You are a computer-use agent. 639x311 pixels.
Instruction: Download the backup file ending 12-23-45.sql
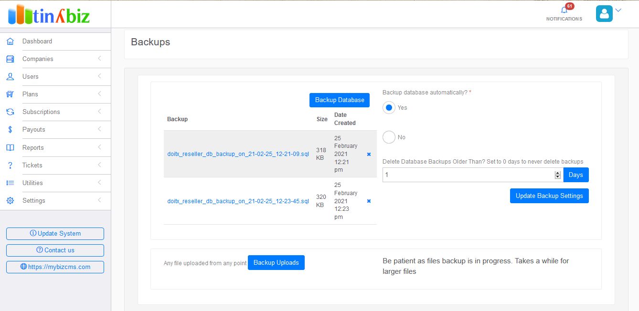click(238, 201)
